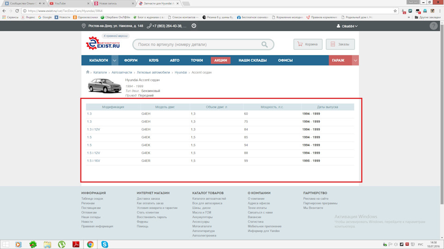Open the Мы Вконтакте footer link
The height and width of the screenshot is (249, 444).
tap(313, 208)
